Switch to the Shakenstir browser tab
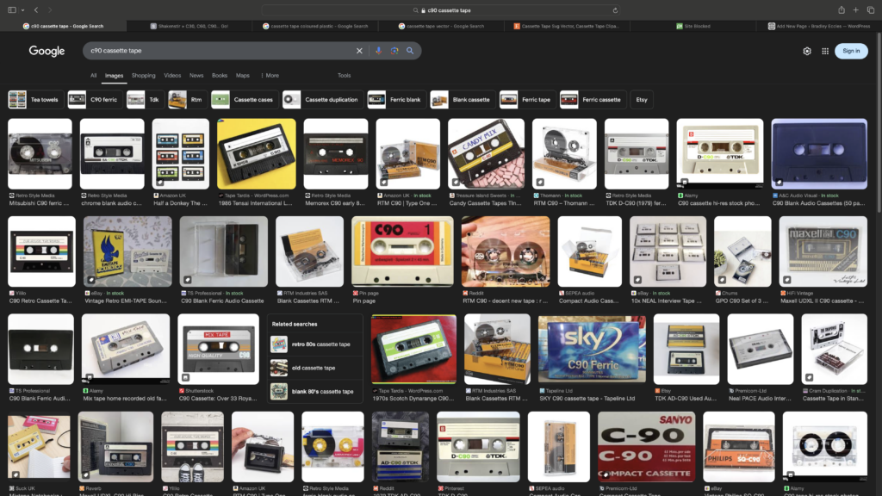 pos(189,26)
